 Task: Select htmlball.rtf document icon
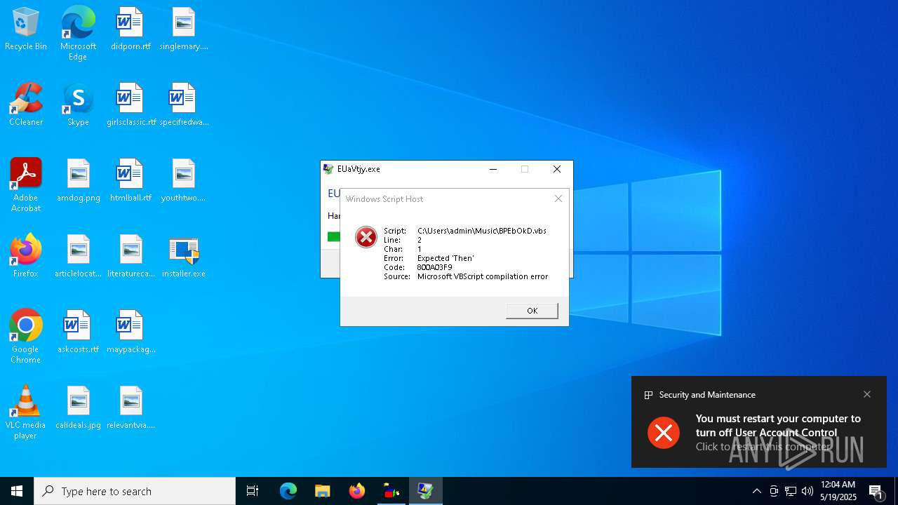click(x=130, y=181)
